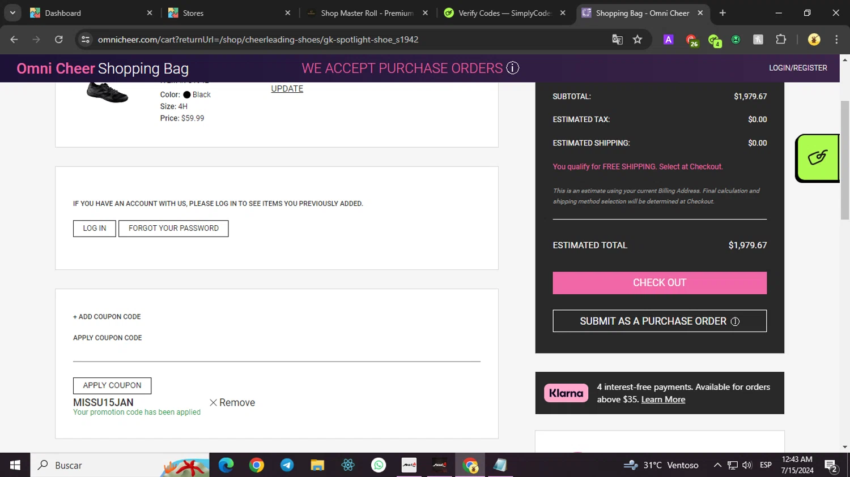
Task: Open Telegram from the taskbar
Action: [287, 465]
